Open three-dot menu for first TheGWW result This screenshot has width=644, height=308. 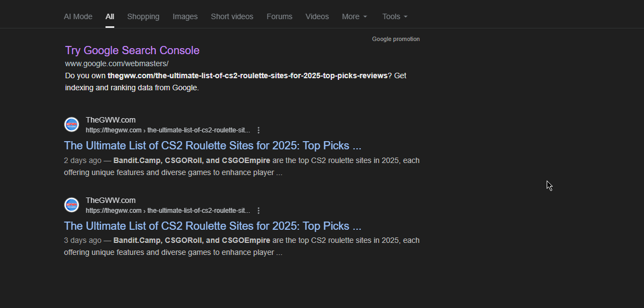[259, 130]
